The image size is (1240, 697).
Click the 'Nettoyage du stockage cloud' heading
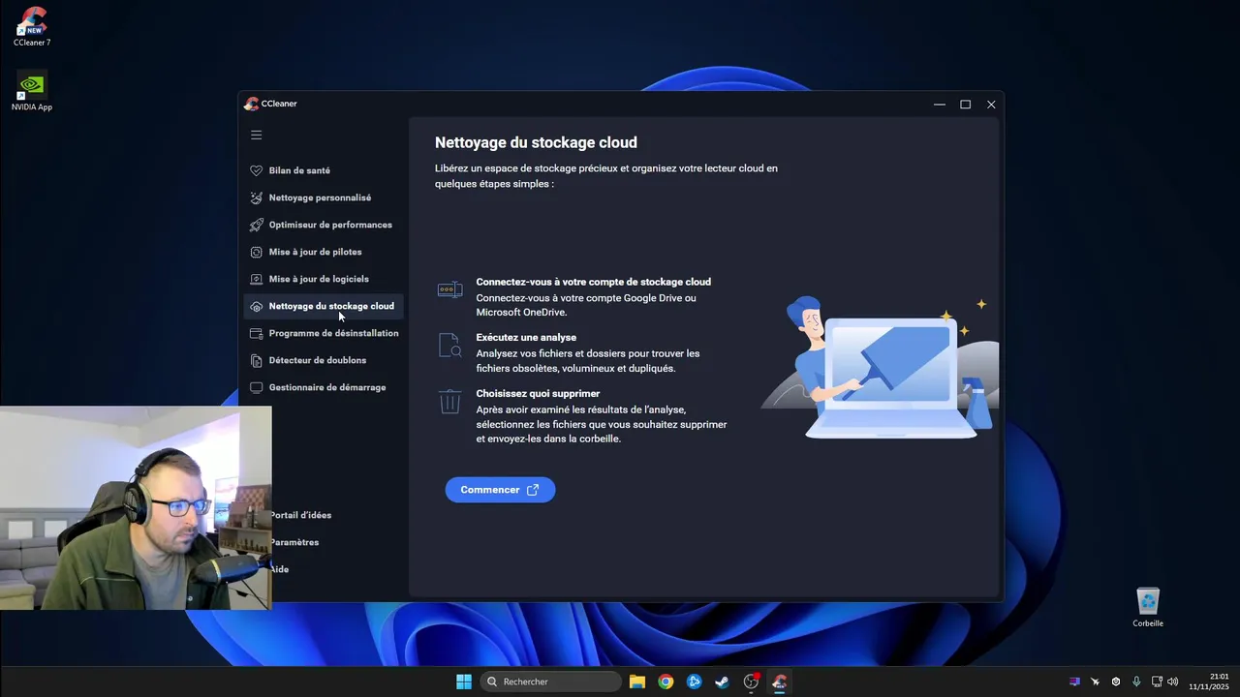[x=536, y=142]
